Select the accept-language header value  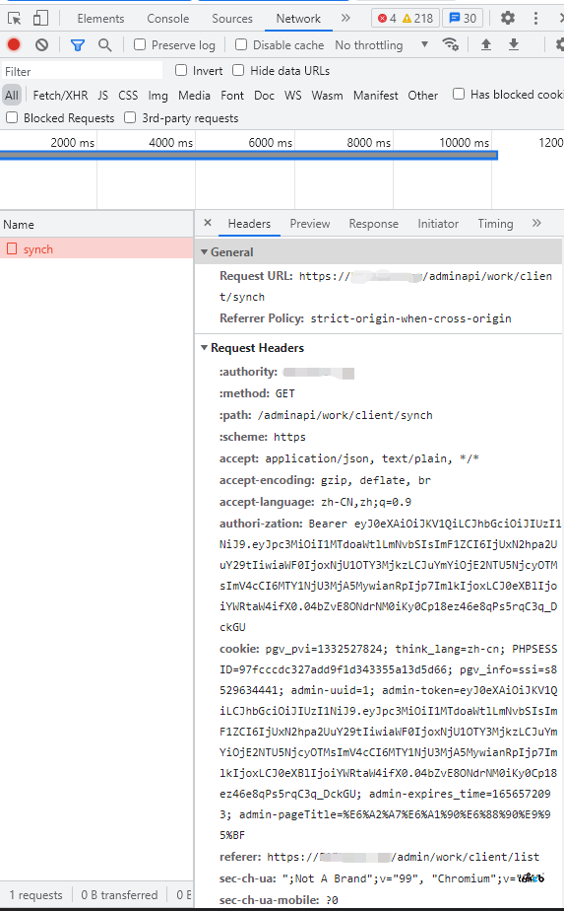pos(366,502)
